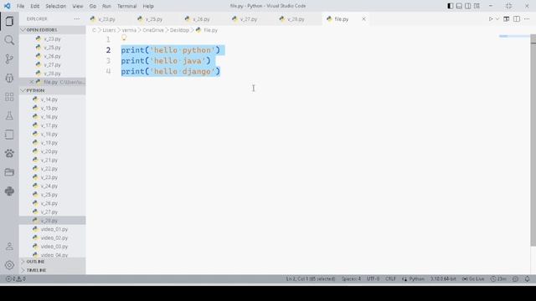Open editor More Actions ellipsis at top right

[527, 19]
